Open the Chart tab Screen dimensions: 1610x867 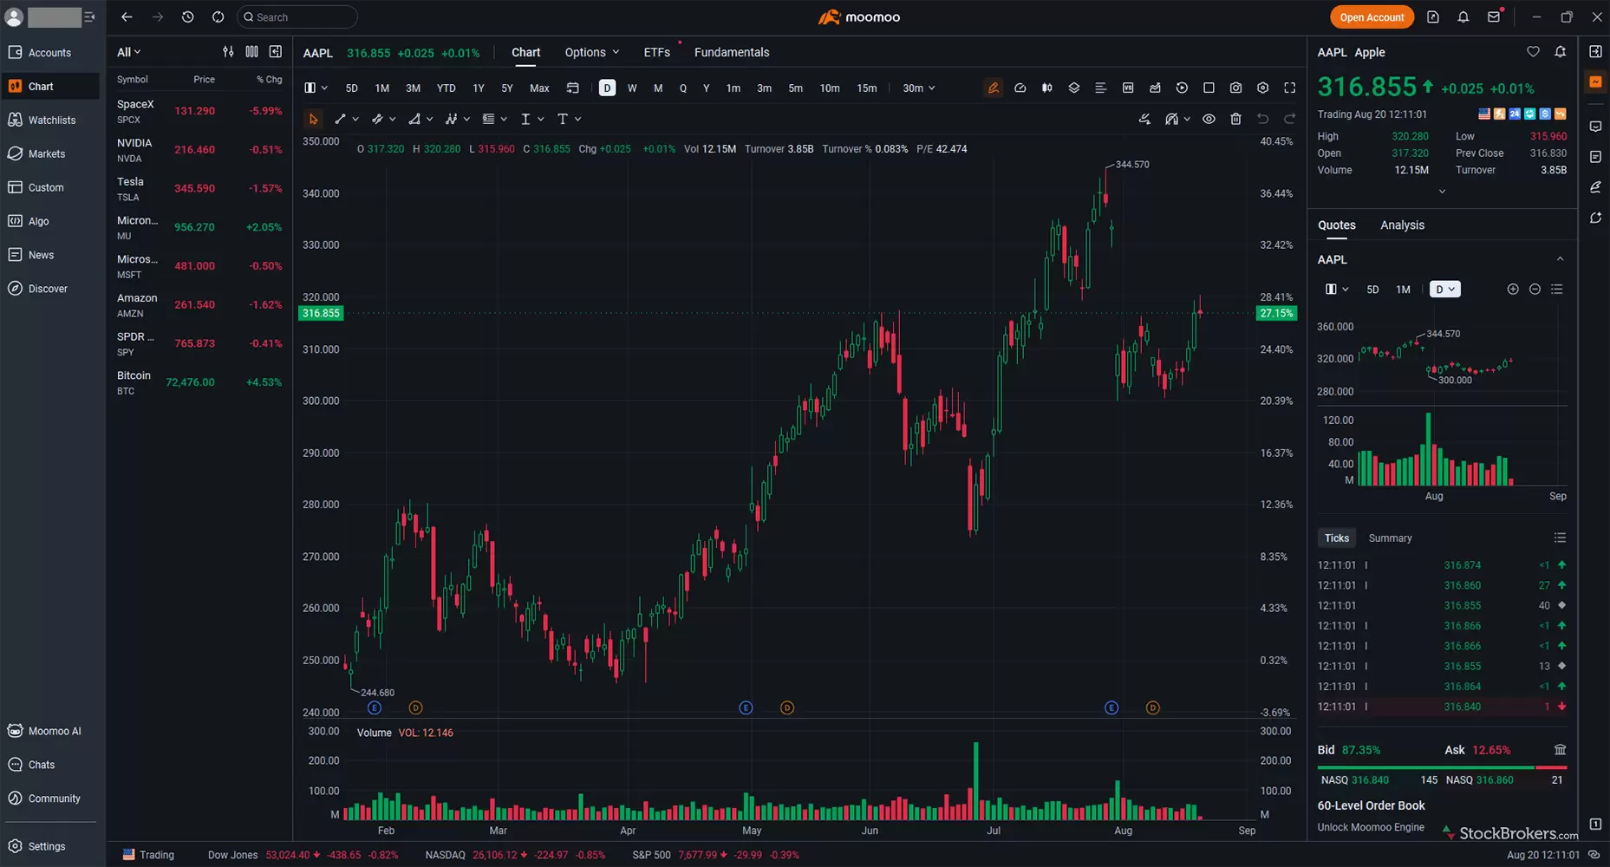525,52
